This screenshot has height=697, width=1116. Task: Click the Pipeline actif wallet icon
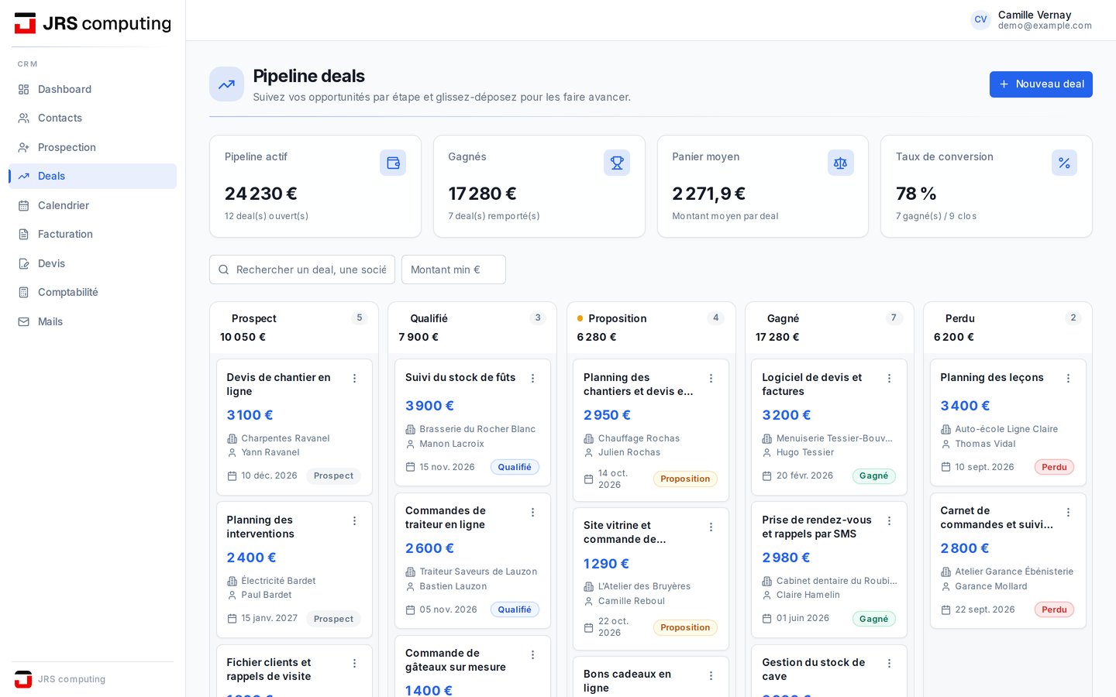pos(393,163)
